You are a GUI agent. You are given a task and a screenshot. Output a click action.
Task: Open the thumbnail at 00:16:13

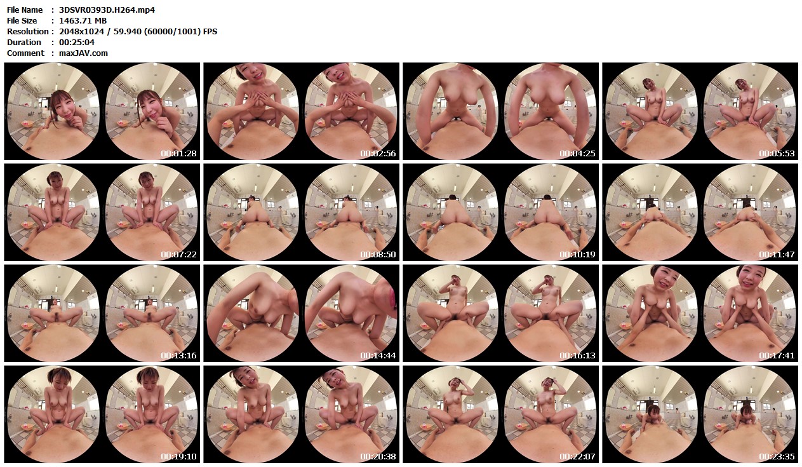[501, 313]
